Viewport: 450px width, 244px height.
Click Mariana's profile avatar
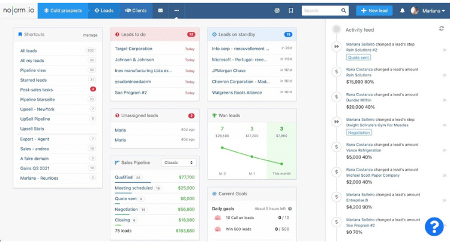coord(415,11)
